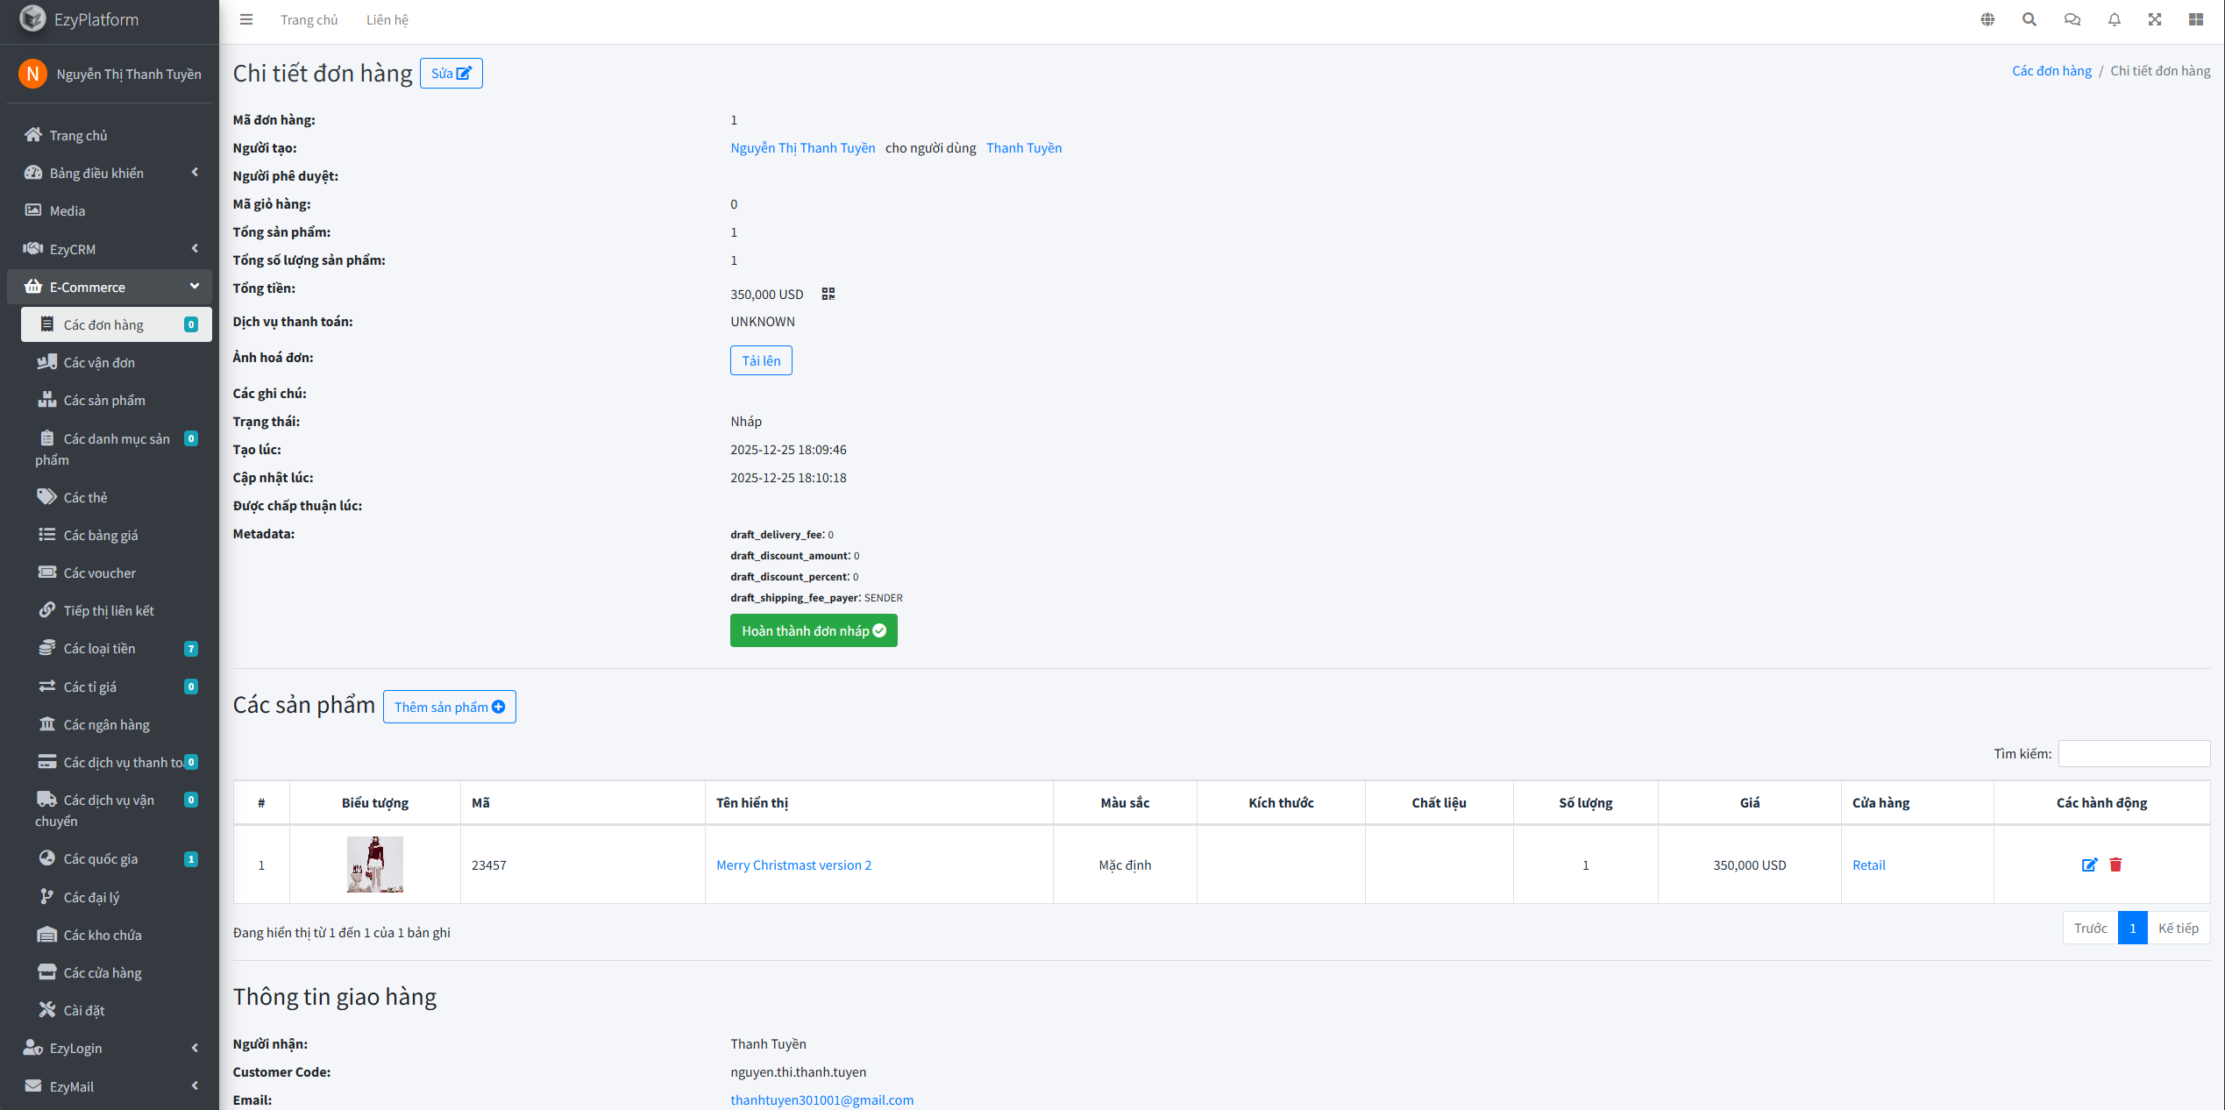The width and height of the screenshot is (2225, 1110).
Task: Open the Merry Christmast version 2 link
Action: tap(793, 865)
